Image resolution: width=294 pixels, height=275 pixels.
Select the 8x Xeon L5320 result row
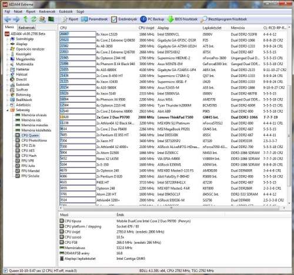pyautogui.click(x=173, y=34)
